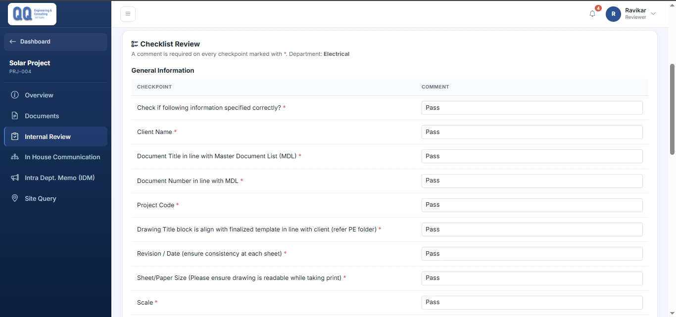Image resolution: width=676 pixels, height=317 pixels.
Task: Expand the Ravikar user profile dropdown chevron
Action: (x=653, y=14)
